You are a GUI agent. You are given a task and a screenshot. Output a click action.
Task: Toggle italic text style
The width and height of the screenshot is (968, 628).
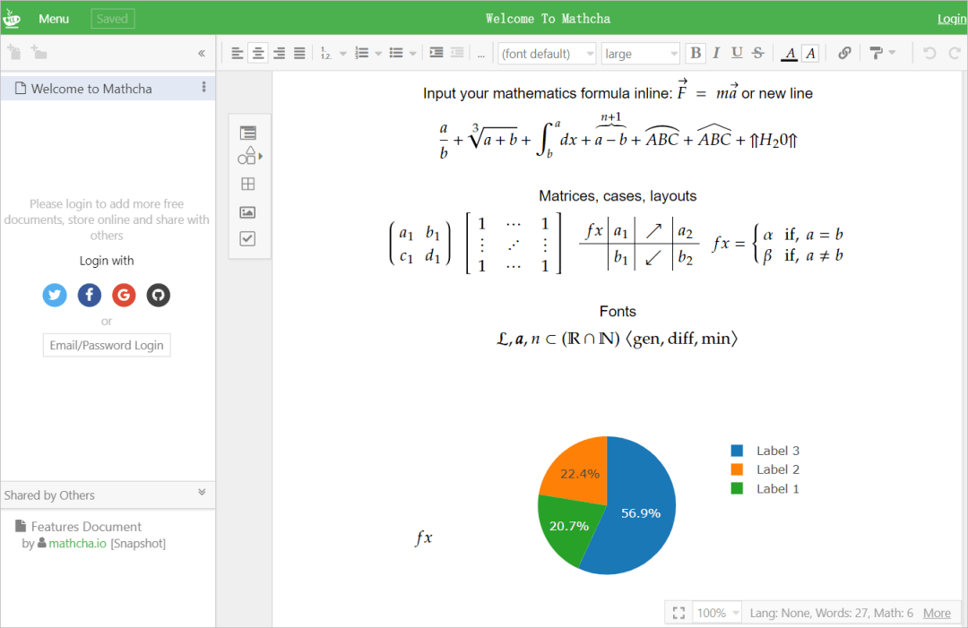(716, 54)
